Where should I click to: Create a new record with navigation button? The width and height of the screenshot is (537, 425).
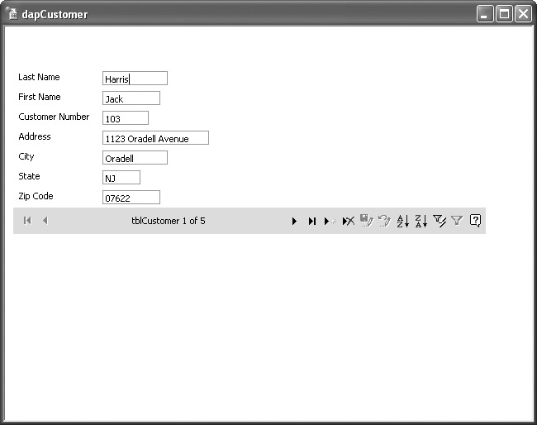(330, 221)
